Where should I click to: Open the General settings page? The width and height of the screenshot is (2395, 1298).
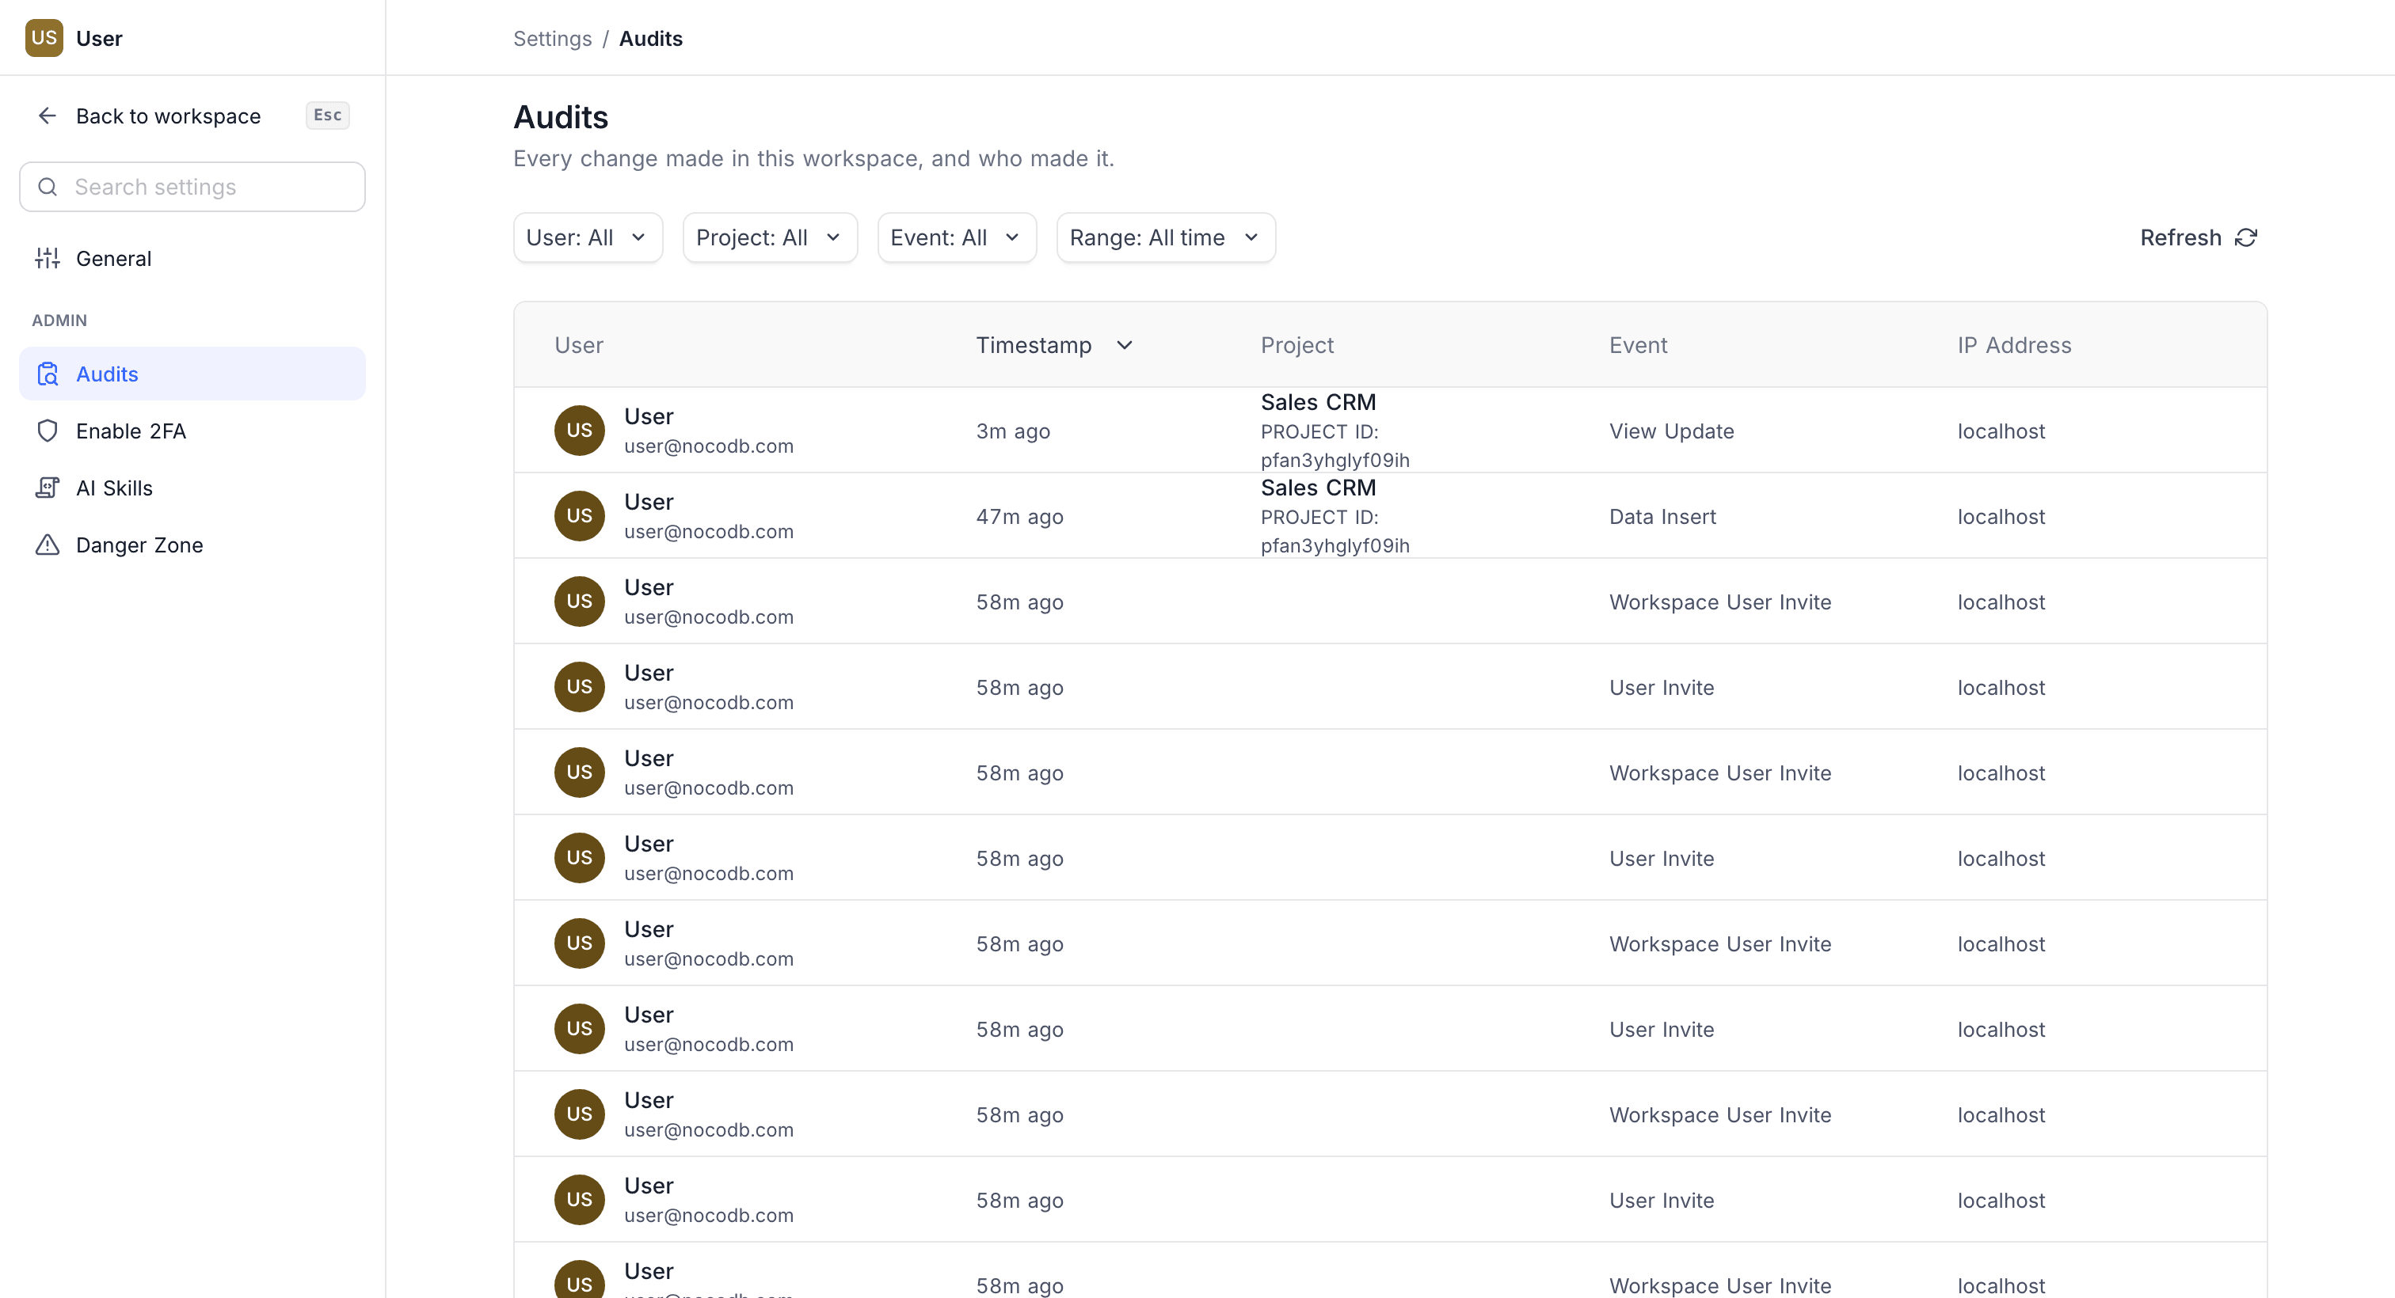pos(192,258)
